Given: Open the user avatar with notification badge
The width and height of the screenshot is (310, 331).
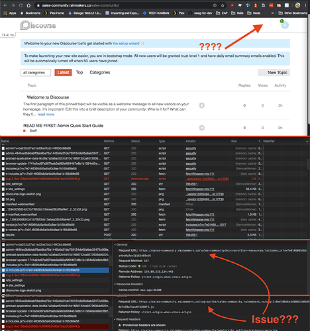Looking at the screenshot, I should pos(285,25).
